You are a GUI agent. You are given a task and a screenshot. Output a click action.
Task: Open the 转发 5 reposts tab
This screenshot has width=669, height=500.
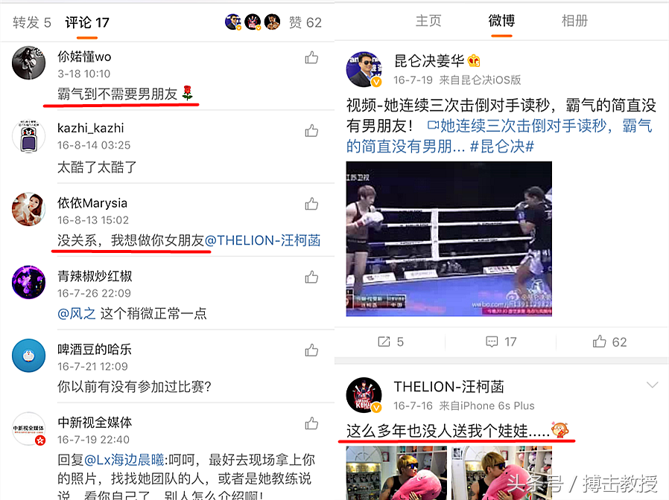coord(32,22)
